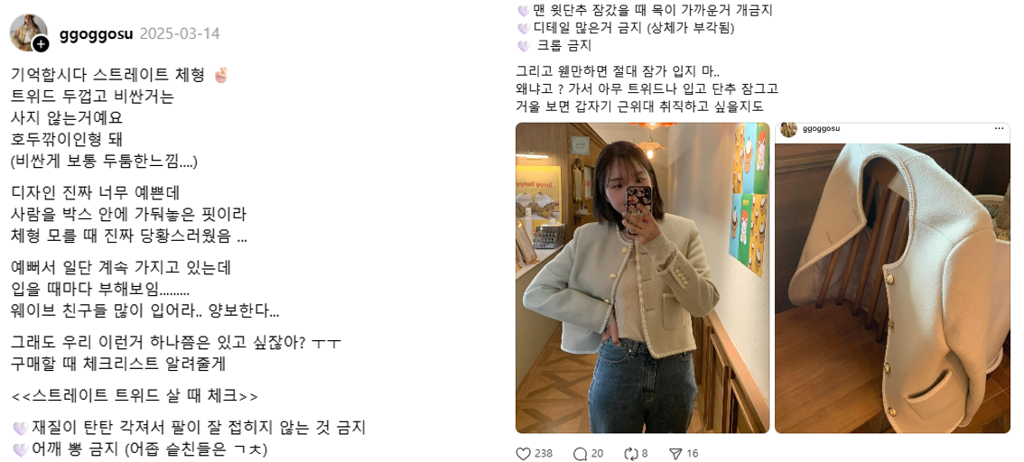Open three-dot menu in jacket photo
1024x462 pixels.
(x=1000, y=128)
